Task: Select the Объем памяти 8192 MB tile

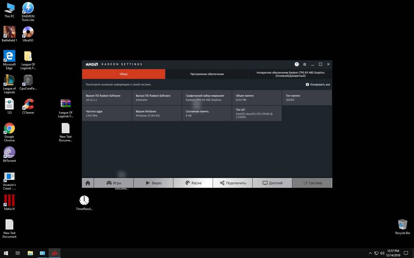Action: (257, 98)
